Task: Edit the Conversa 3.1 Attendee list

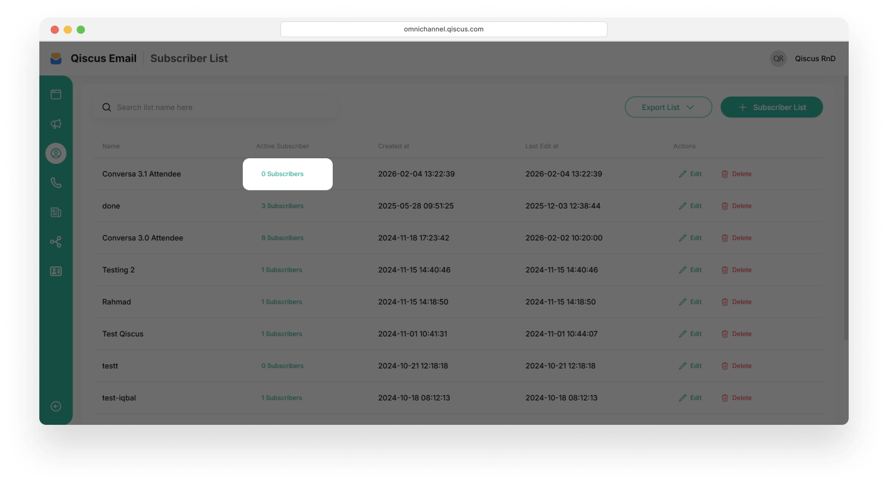Action: (x=690, y=174)
